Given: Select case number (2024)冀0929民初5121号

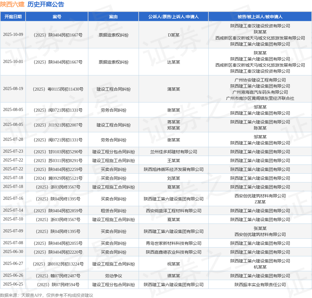Looking at the screenshot, I should pyautogui.click(x=58, y=178).
